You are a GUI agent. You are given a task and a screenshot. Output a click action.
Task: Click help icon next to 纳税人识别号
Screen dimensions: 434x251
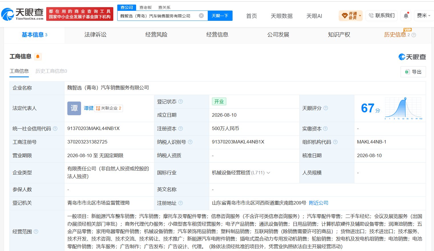pos(190,142)
